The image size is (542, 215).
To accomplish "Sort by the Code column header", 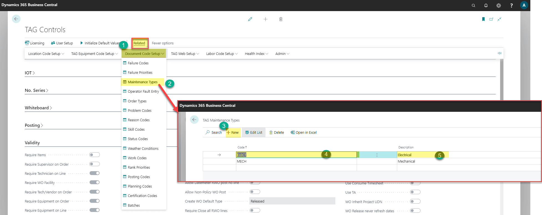I will 242,147.
